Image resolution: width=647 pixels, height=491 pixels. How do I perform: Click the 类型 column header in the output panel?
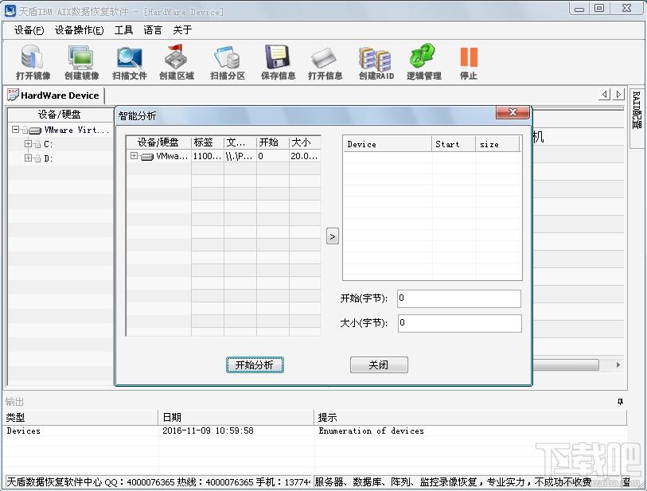[x=80, y=417]
